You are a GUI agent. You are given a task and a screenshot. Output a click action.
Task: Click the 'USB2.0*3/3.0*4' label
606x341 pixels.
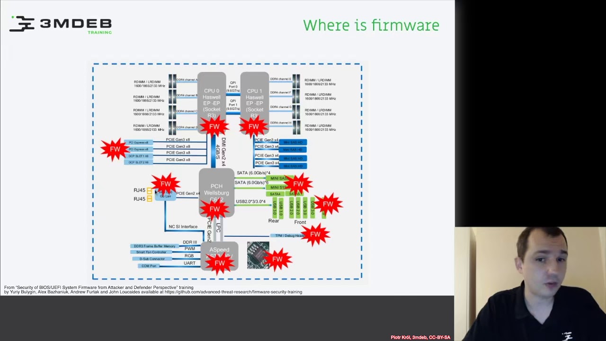(250, 202)
